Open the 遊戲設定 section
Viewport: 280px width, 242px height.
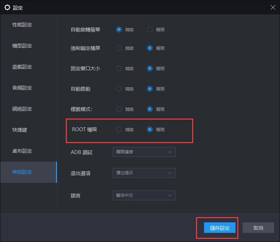pyautogui.click(x=21, y=67)
